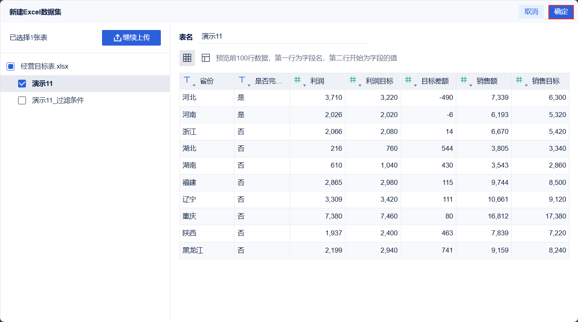Switch to layout preview mode icon

click(206, 58)
